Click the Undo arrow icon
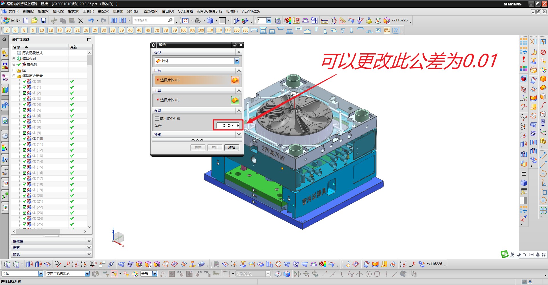 [x=91, y=21]
